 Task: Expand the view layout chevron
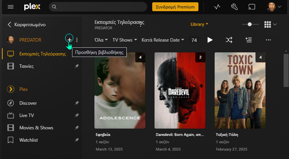(275, 24)
